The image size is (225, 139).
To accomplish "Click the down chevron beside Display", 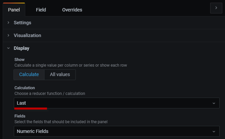I will tap(8, 48).
